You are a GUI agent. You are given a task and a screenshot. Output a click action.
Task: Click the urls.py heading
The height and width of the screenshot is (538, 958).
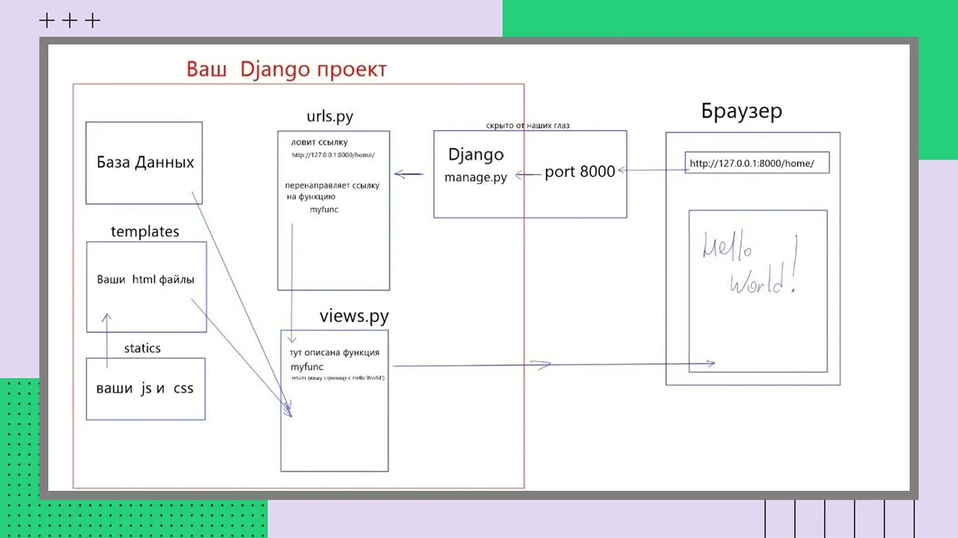(329, 117)
